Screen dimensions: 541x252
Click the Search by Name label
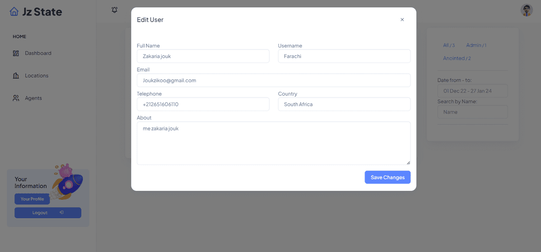coord(457,102)
